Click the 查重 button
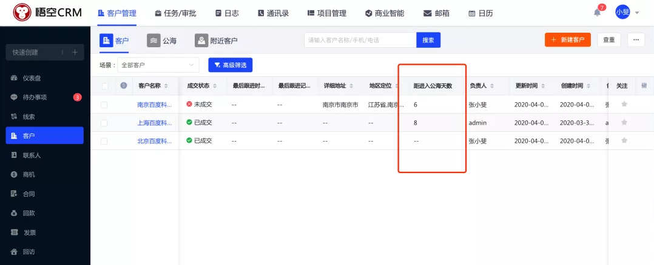This screenshot has width=654, height=265. (609, 40)
